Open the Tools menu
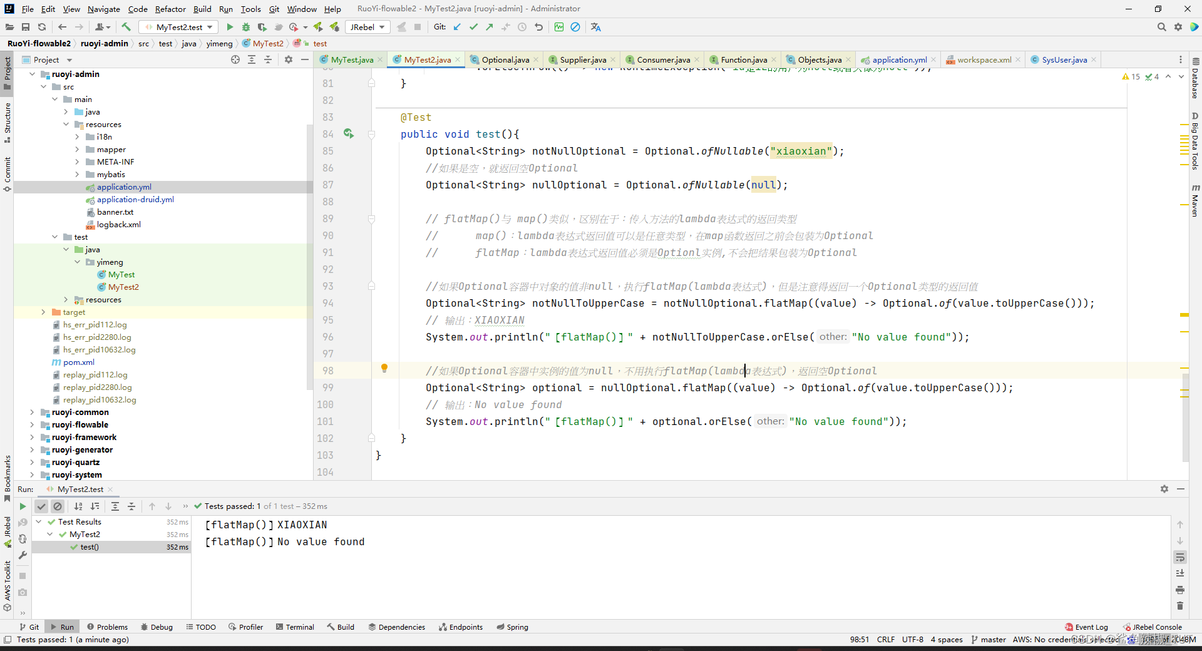 click(250, 9)
